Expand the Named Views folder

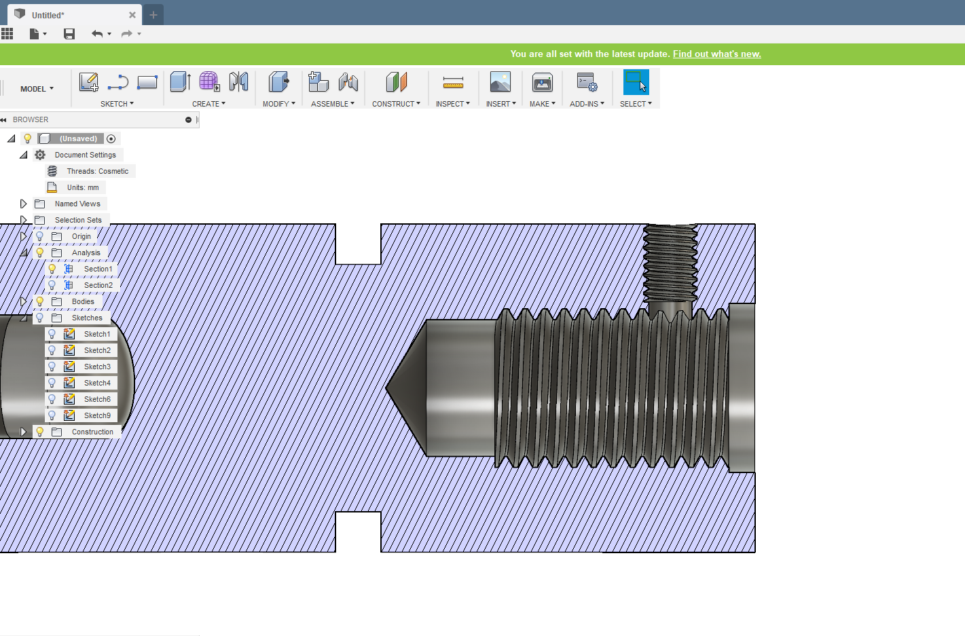coord(23,203)
